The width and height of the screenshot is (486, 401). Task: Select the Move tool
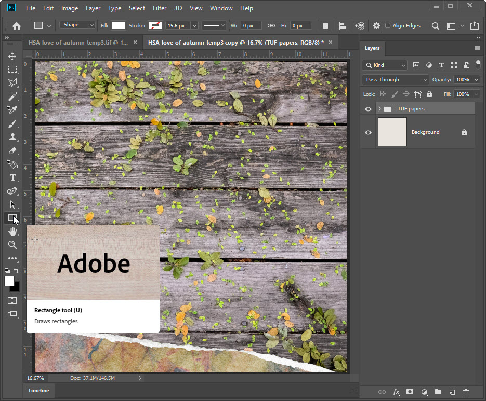(x=12, y=56)
